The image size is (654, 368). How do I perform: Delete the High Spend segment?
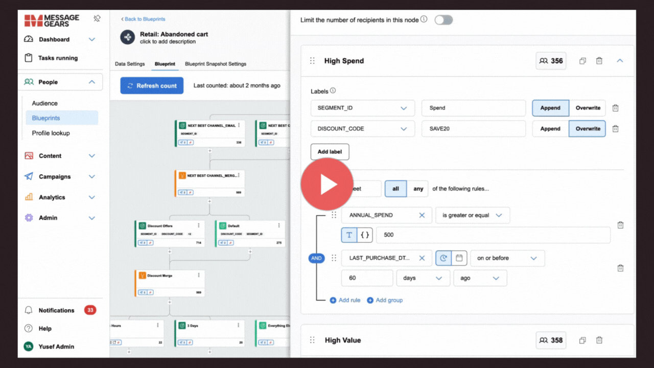(x=599, y=61)
